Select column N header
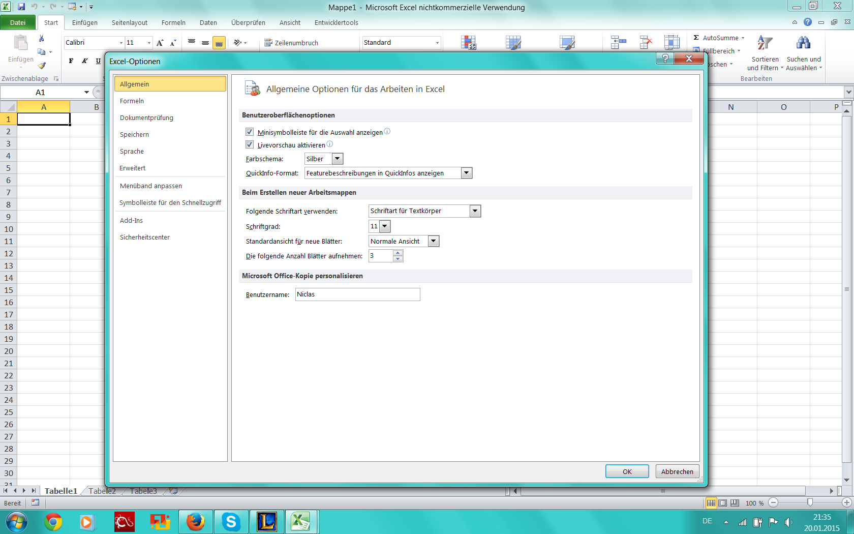 click(730, 107)
